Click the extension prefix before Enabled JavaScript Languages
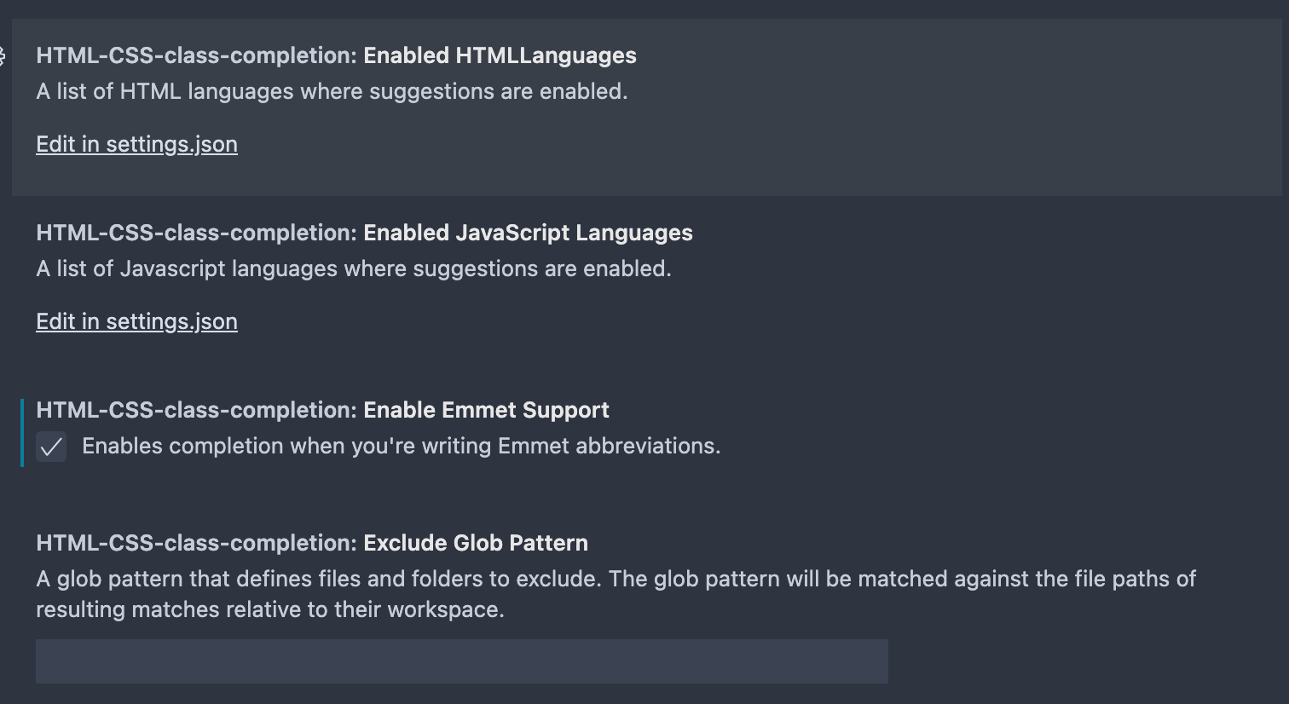The width and height of the screenshot is (1289, 704). pyautogui.click(x=196, y=233)
